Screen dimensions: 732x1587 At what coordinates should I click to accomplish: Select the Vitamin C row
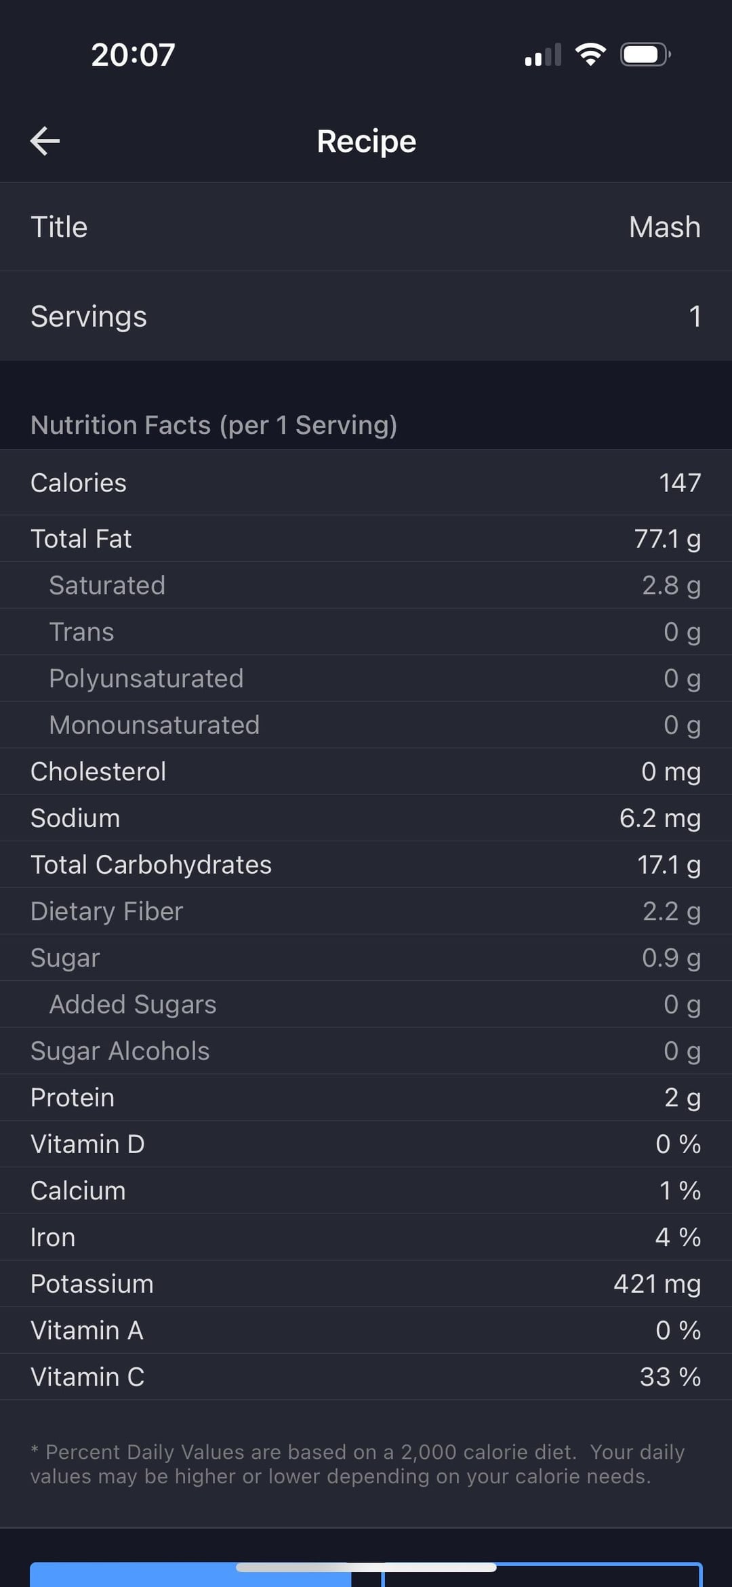[366, 1377]
